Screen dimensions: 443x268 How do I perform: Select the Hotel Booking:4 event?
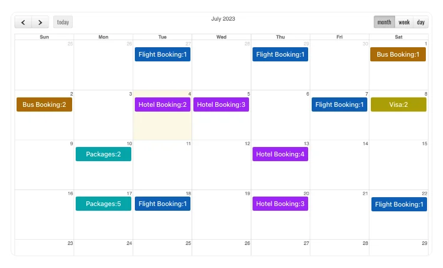(x=280, y=154)
